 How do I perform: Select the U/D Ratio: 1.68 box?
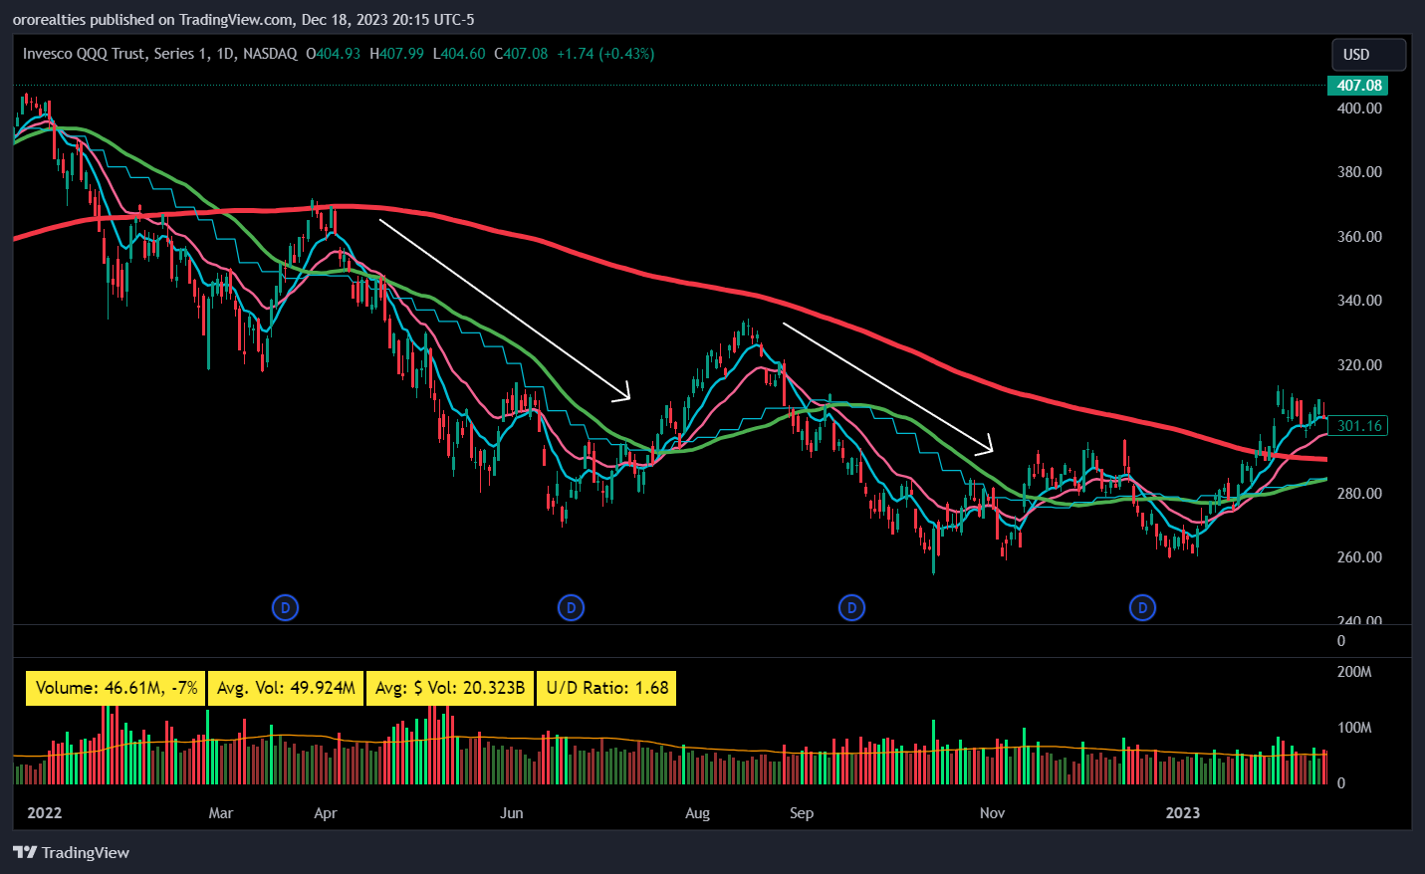tap(606, 688)
